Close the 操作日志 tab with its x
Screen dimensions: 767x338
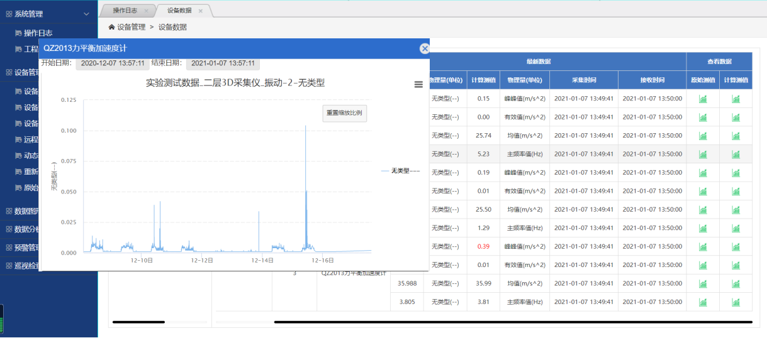(x=146, y=11)
